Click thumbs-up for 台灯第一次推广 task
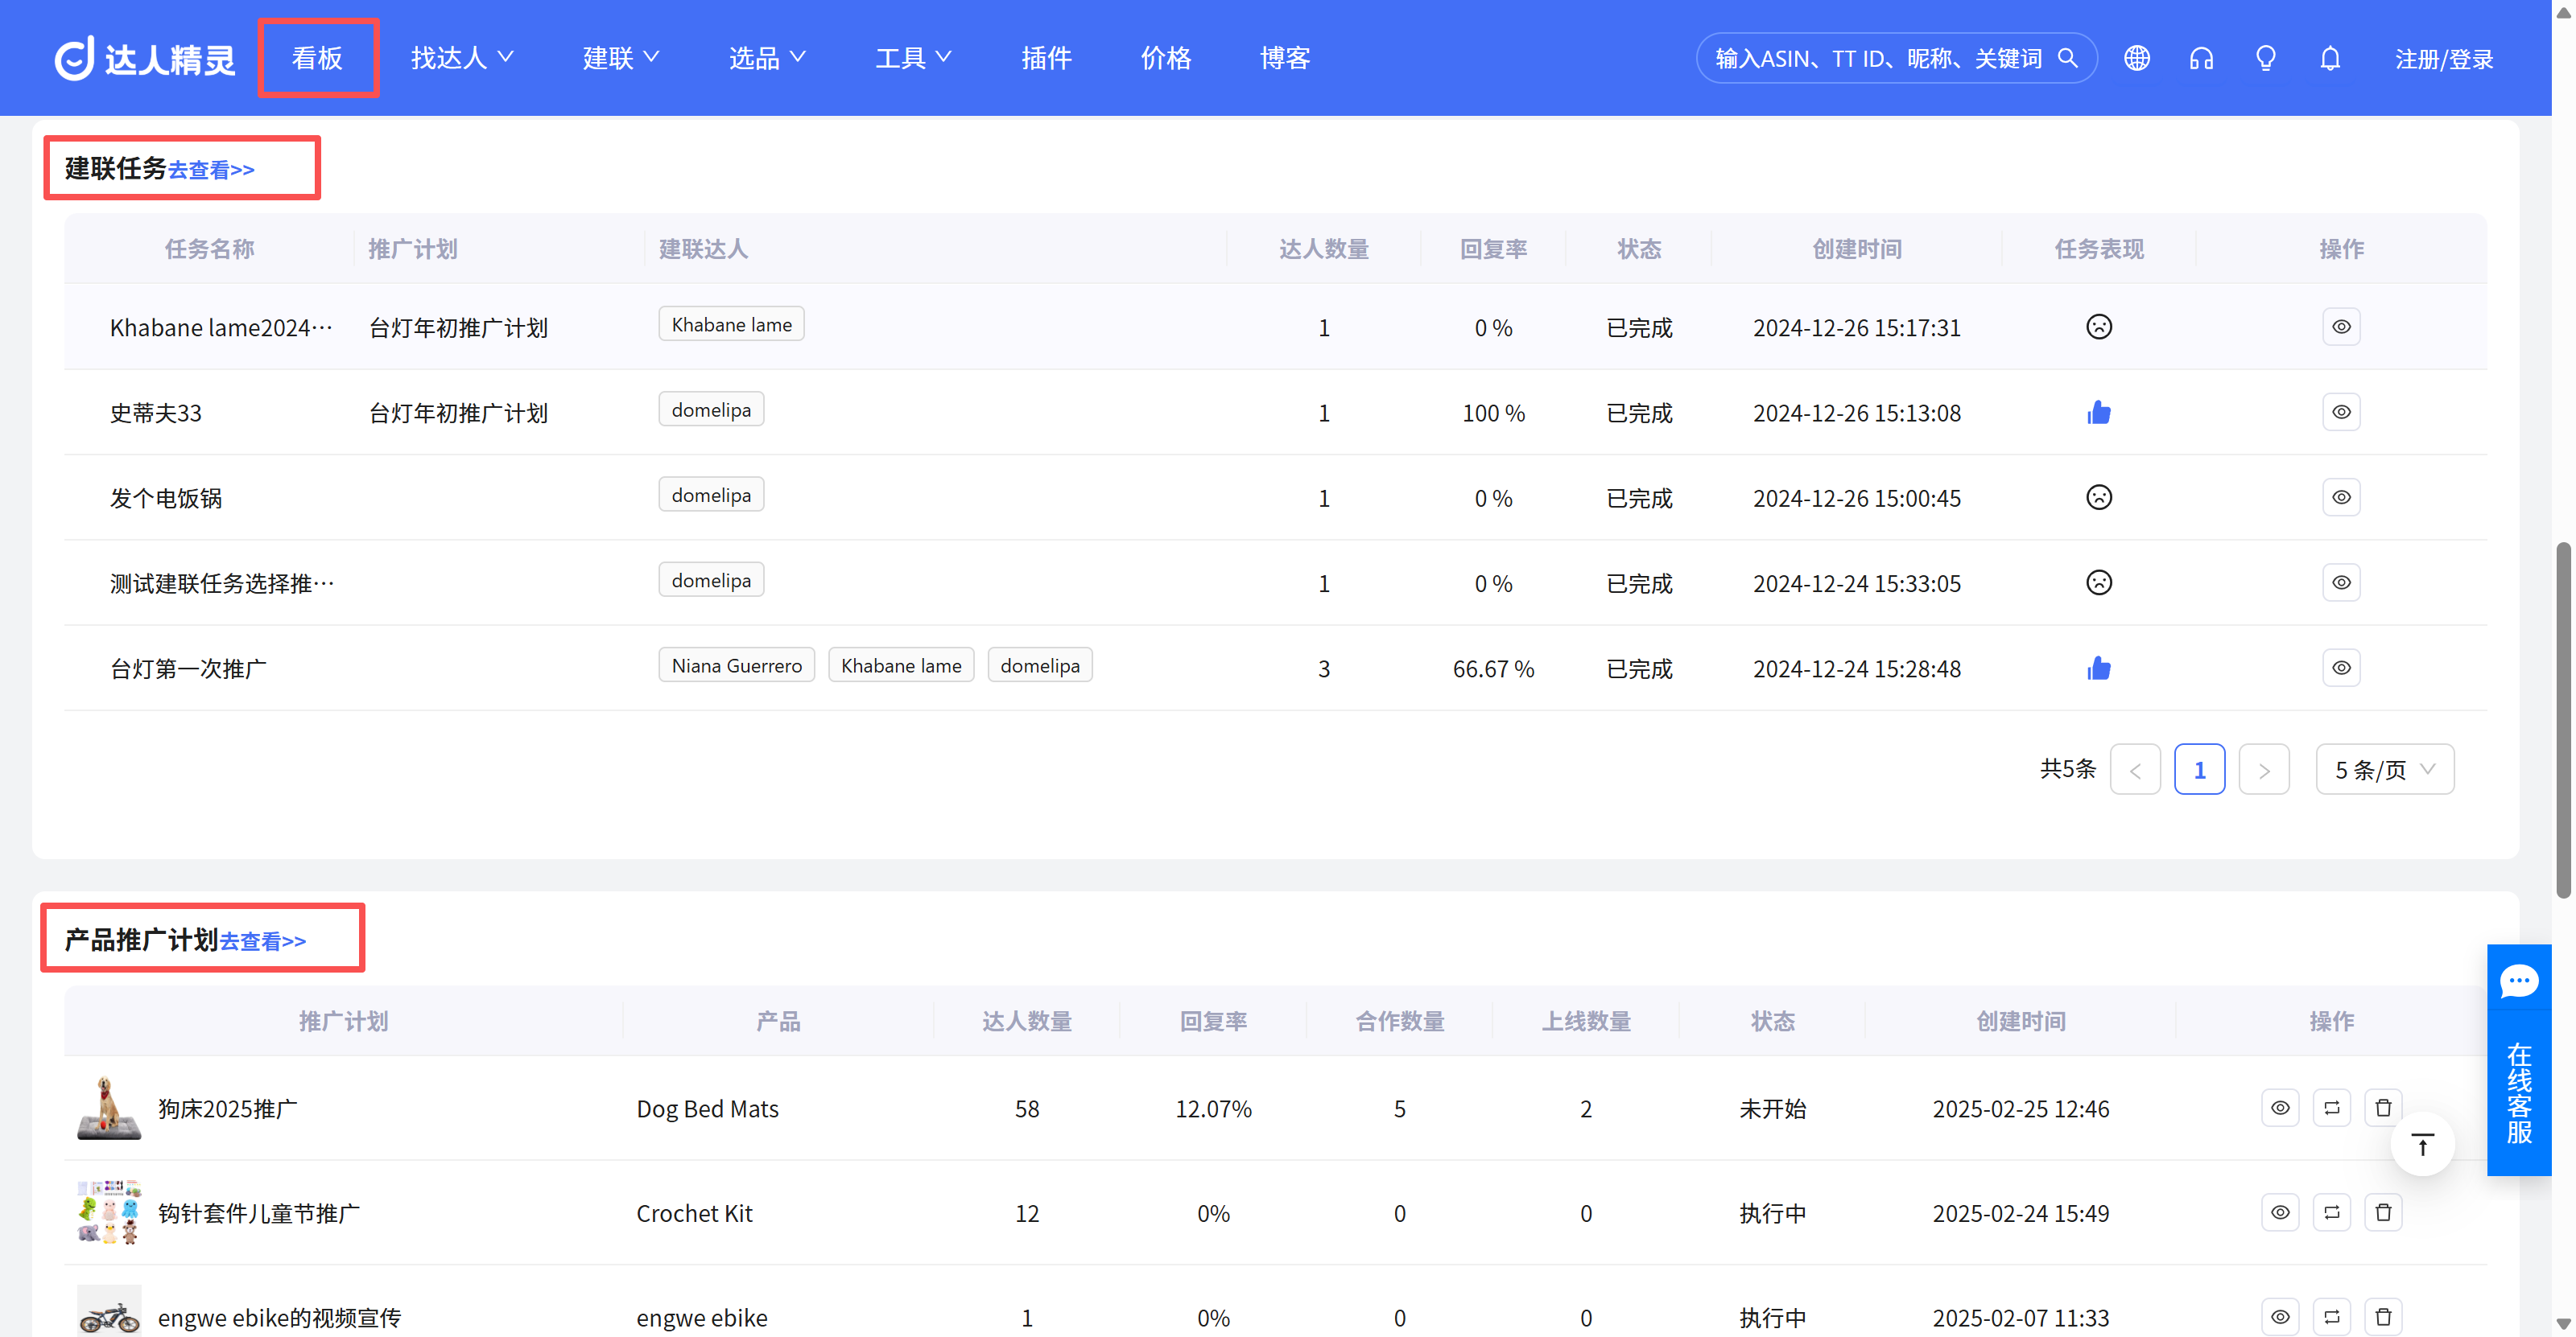 pyautogui.click(x=2099, y=668)
